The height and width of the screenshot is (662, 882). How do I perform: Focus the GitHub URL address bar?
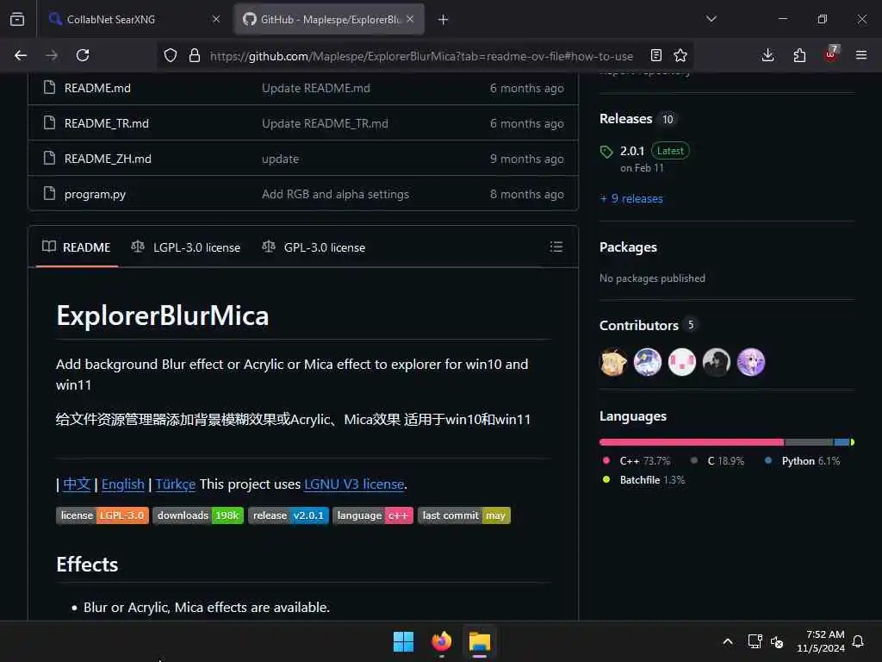coord(421,56)
